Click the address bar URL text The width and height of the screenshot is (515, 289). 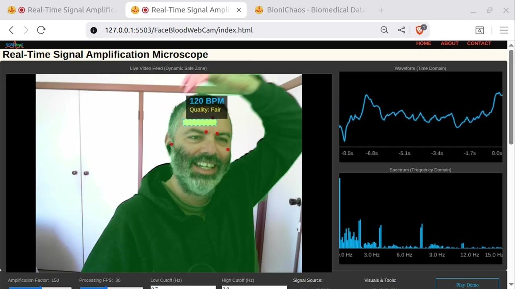coord(179,30)
